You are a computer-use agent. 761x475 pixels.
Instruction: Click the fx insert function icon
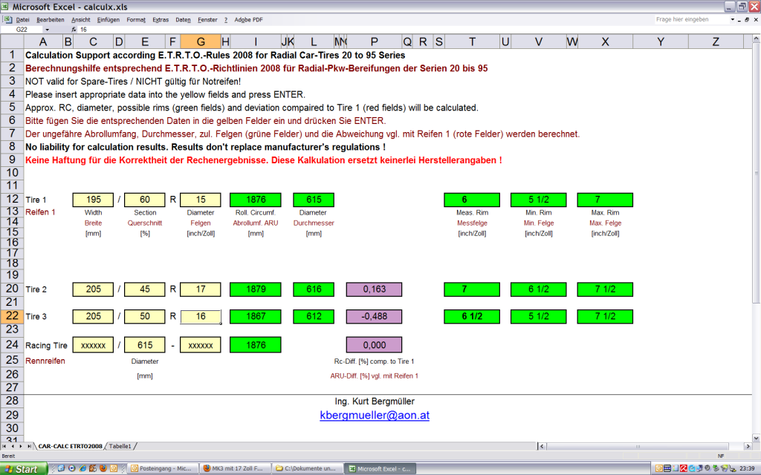click(74, 30)
